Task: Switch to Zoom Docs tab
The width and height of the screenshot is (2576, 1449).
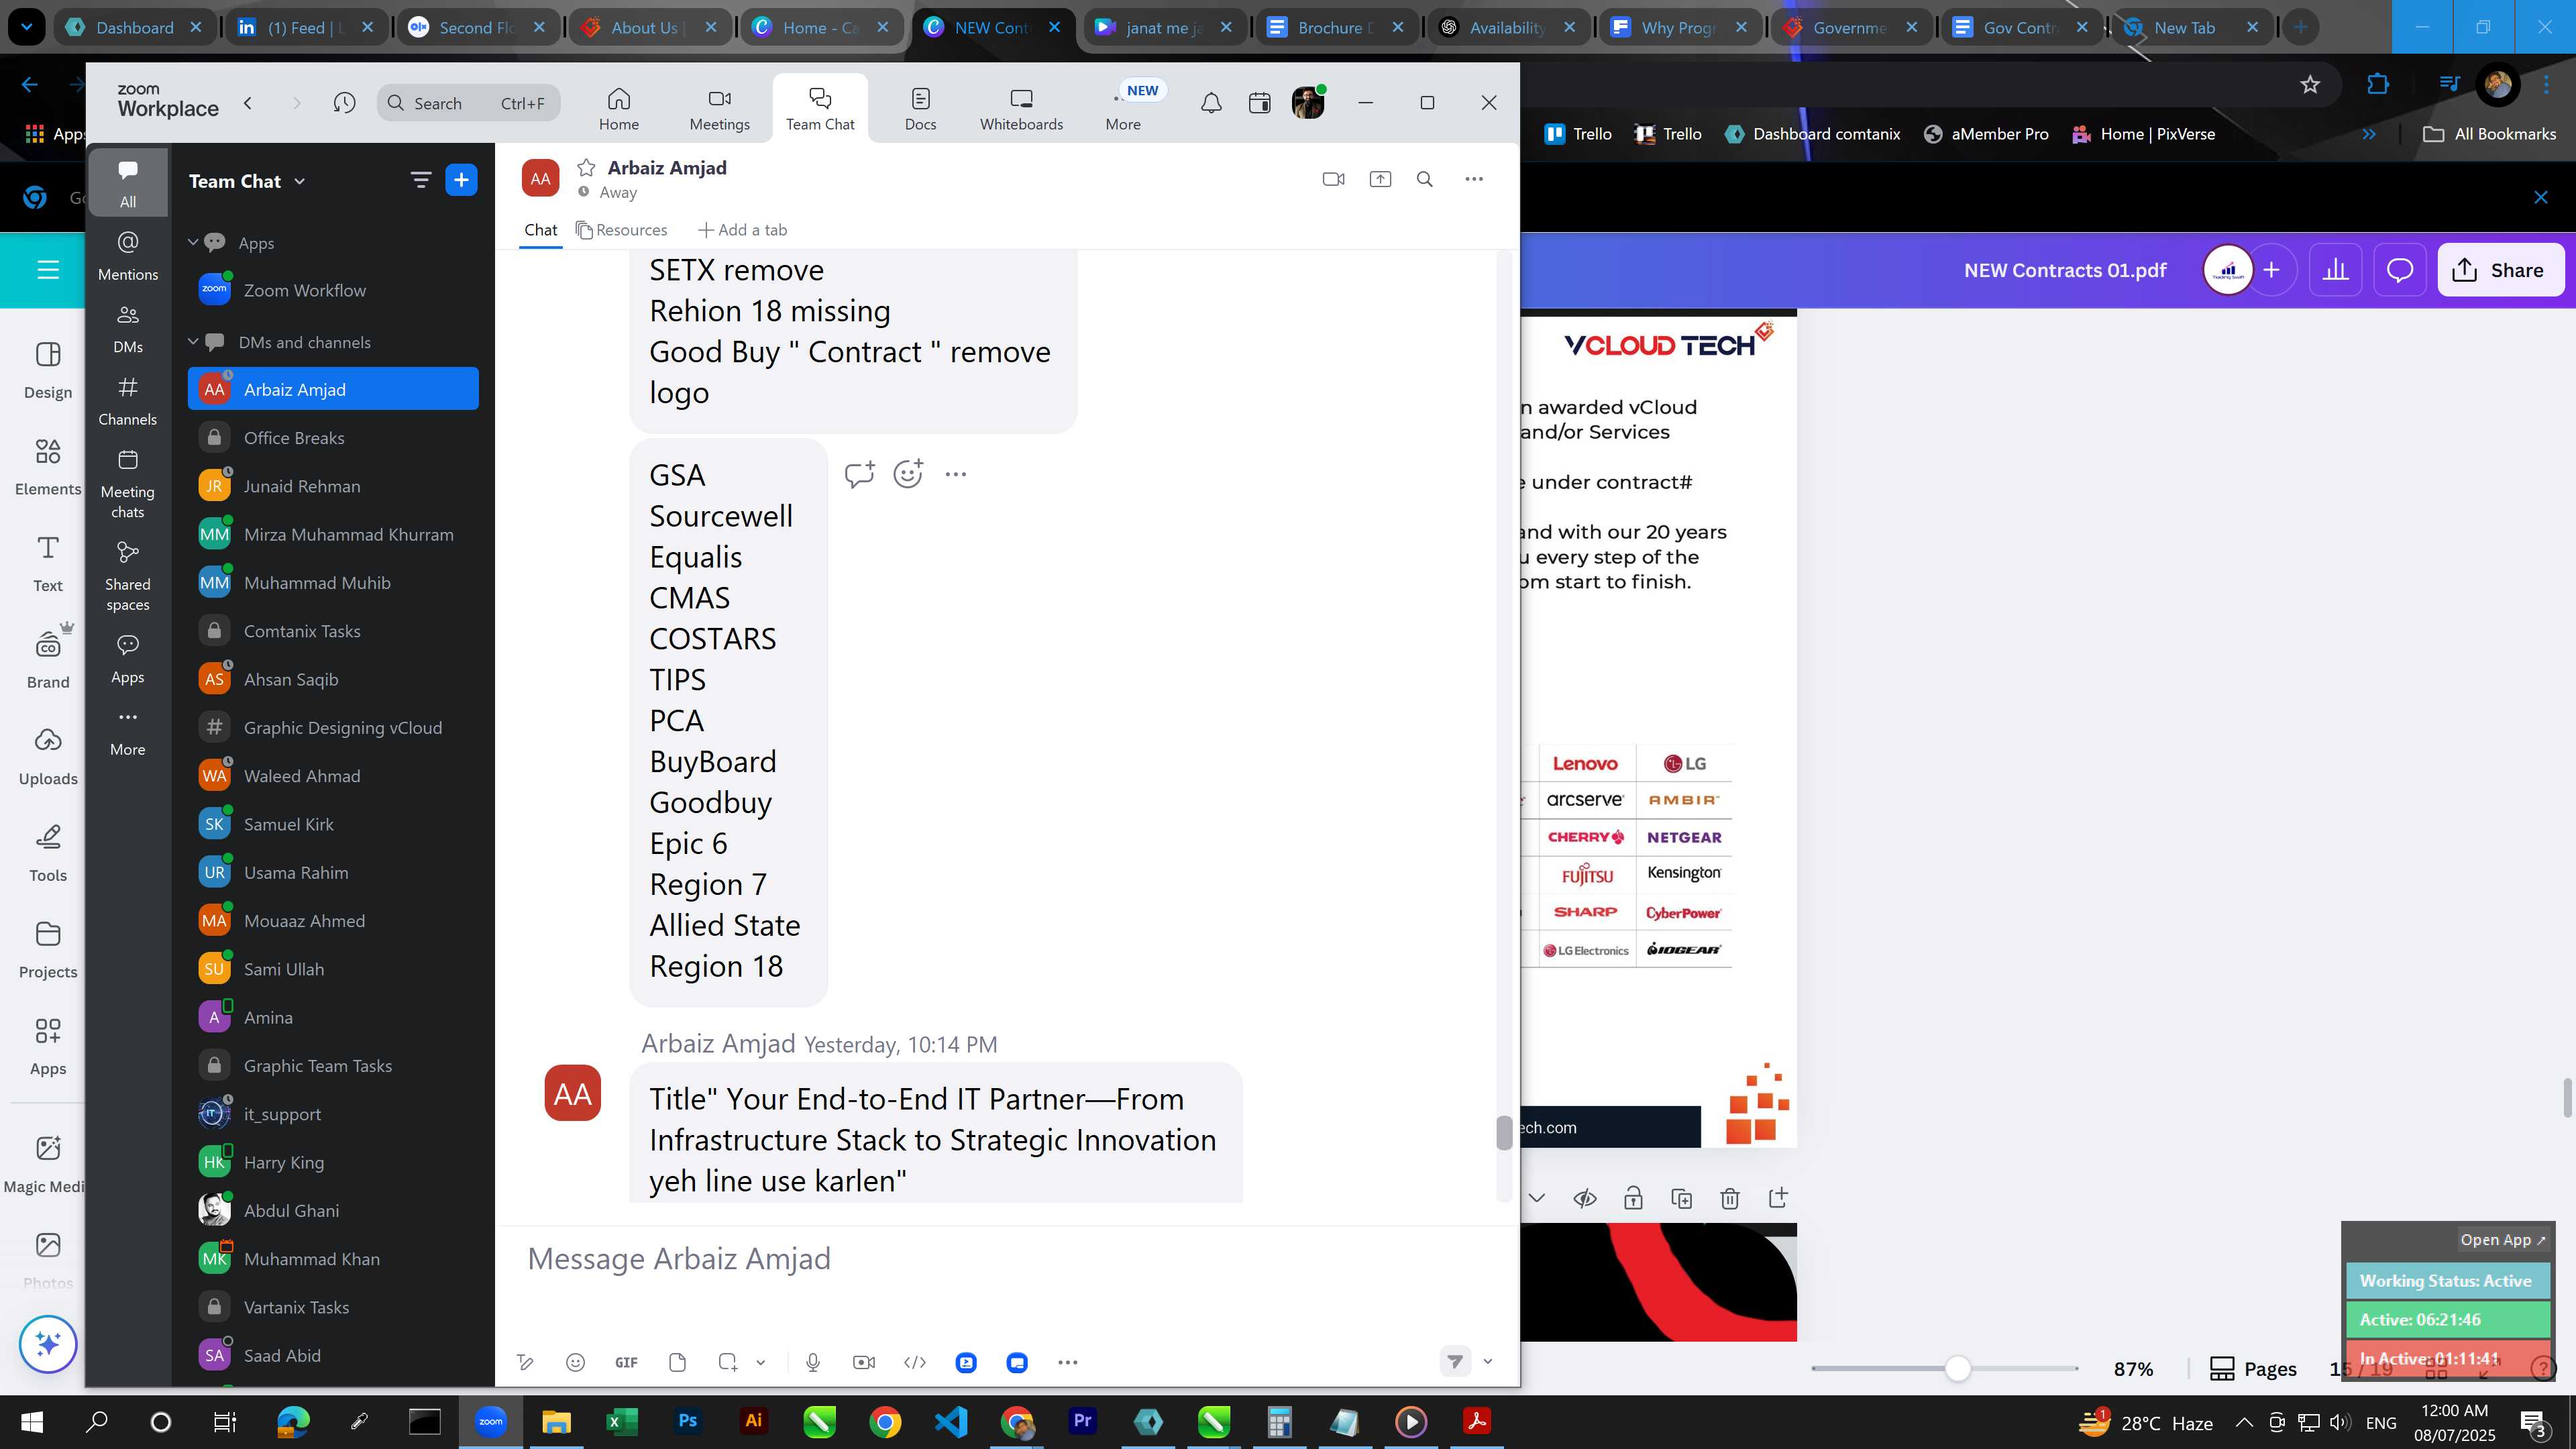Action: click(x=920, y=108)
